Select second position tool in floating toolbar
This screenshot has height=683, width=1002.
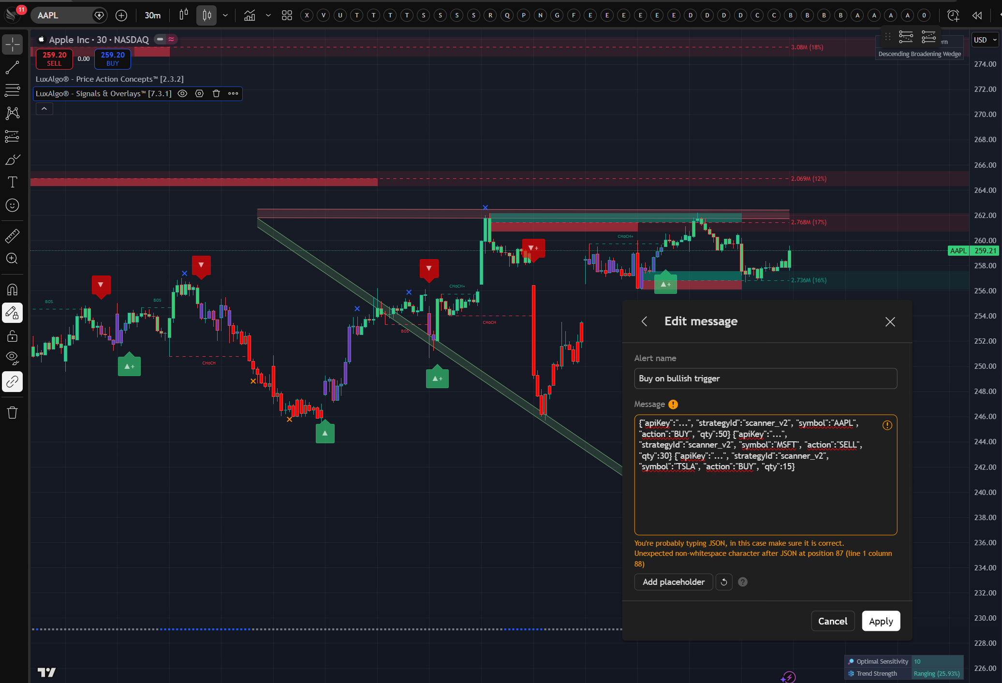pyautogui.click(x=928, y=37)
